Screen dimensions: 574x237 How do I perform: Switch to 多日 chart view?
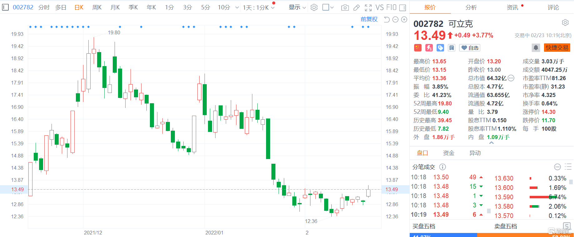point(61,7)
